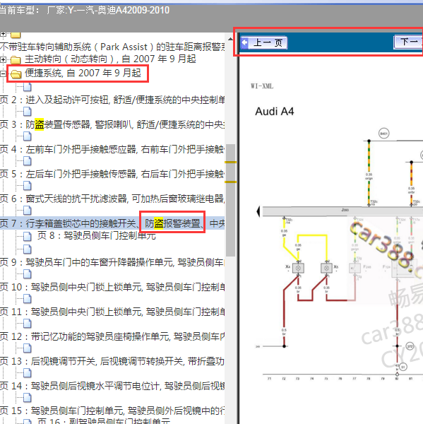Click the tree panel vertical scrollbar thumb
The image size is (423, 424).
coord(230,200)
